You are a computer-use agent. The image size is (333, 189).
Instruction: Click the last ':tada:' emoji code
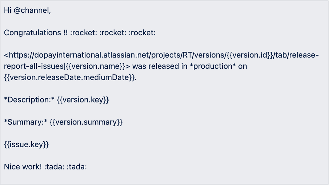(77, 167)
